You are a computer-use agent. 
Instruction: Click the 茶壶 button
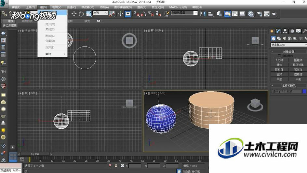pos(279,79)
